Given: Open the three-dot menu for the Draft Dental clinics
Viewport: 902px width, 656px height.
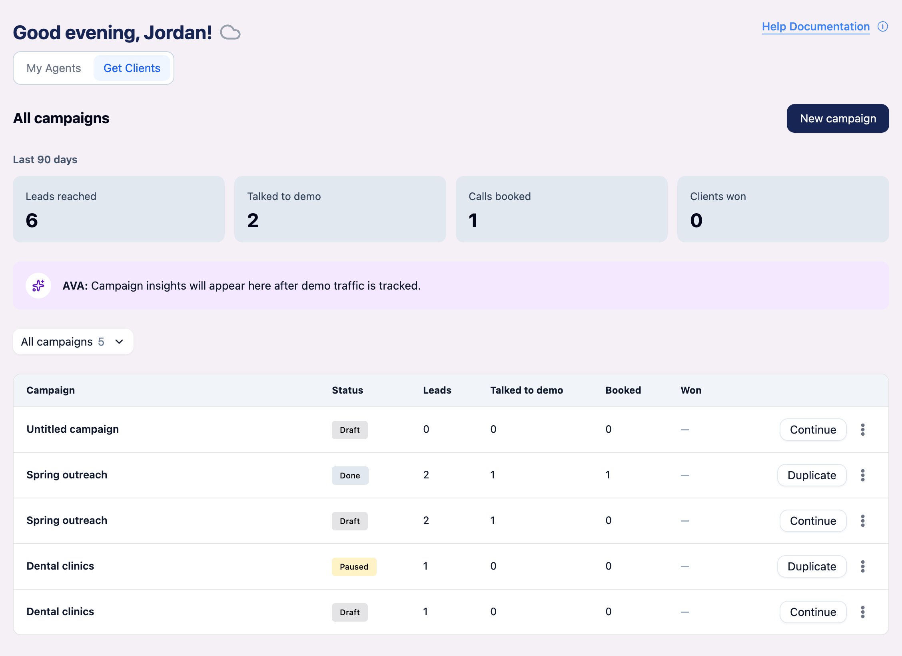Looking at the screenshot, I should pyautogui.click(x=863, y=612).
